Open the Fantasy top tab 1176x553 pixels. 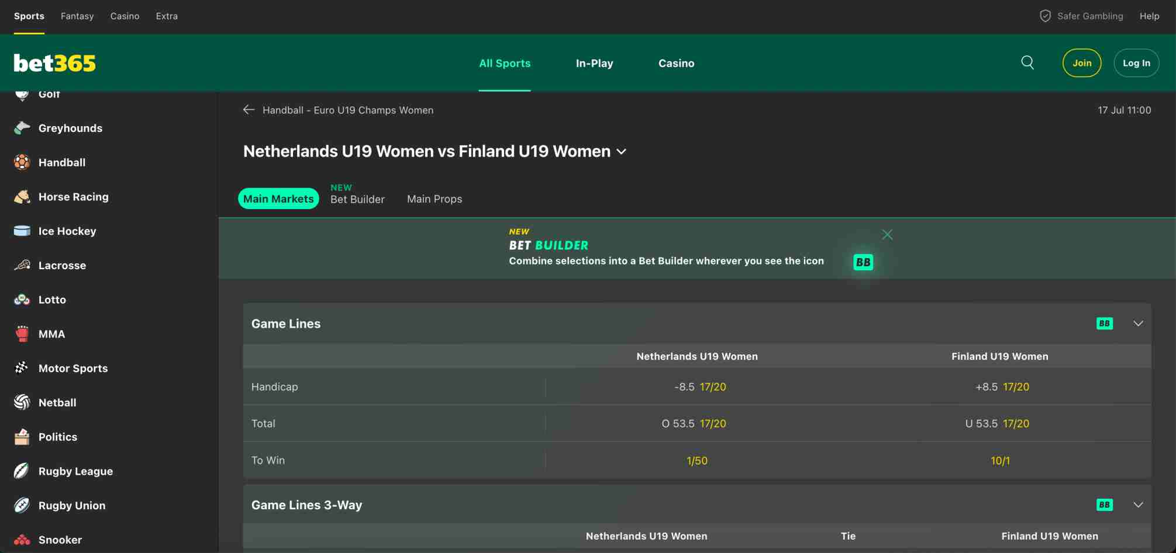[x=77, y=16]
